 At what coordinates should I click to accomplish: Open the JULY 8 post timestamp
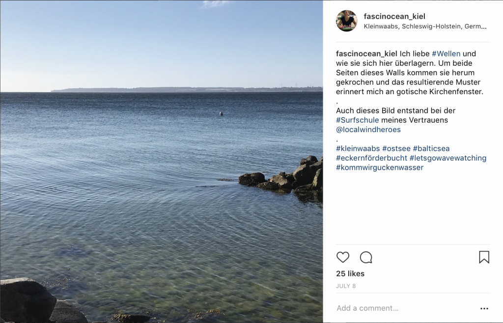(x=346, y=286)
